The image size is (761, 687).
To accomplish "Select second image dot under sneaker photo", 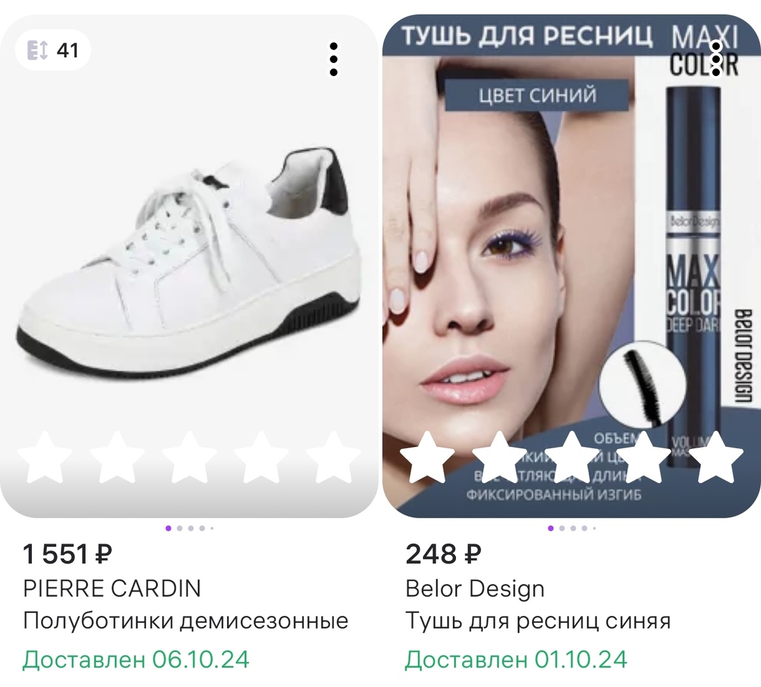I will point(180,528).
